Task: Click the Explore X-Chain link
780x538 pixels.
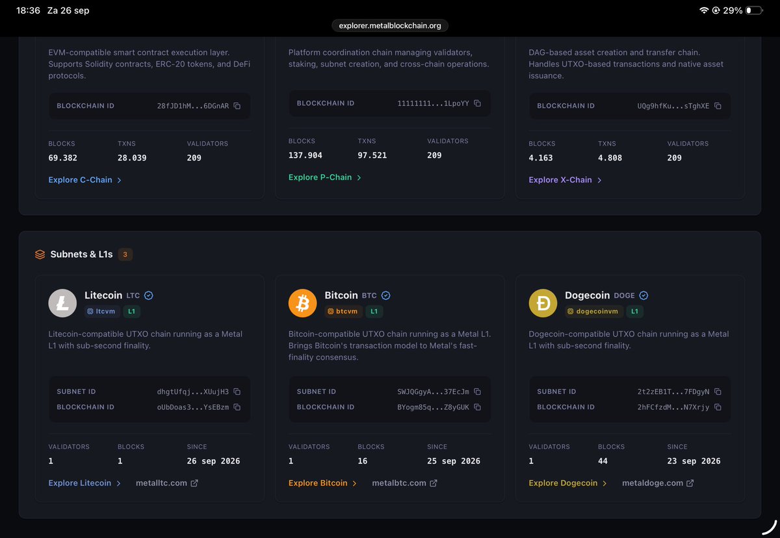Action: (565, 180)
